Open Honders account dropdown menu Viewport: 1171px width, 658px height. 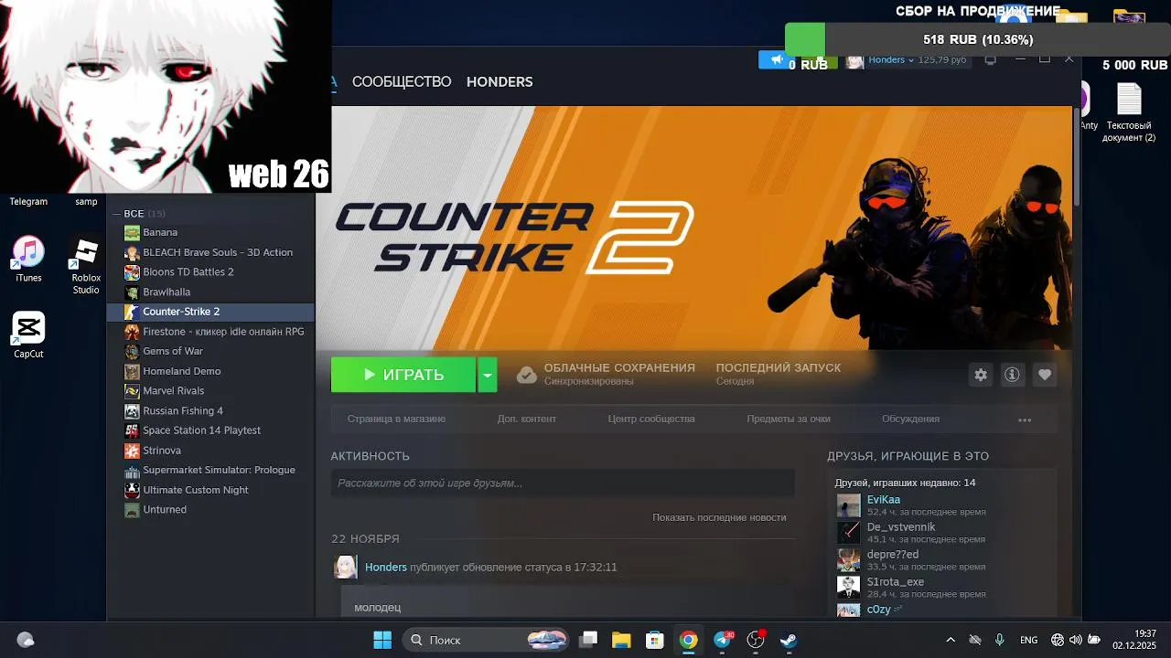[x=891, y=59]
